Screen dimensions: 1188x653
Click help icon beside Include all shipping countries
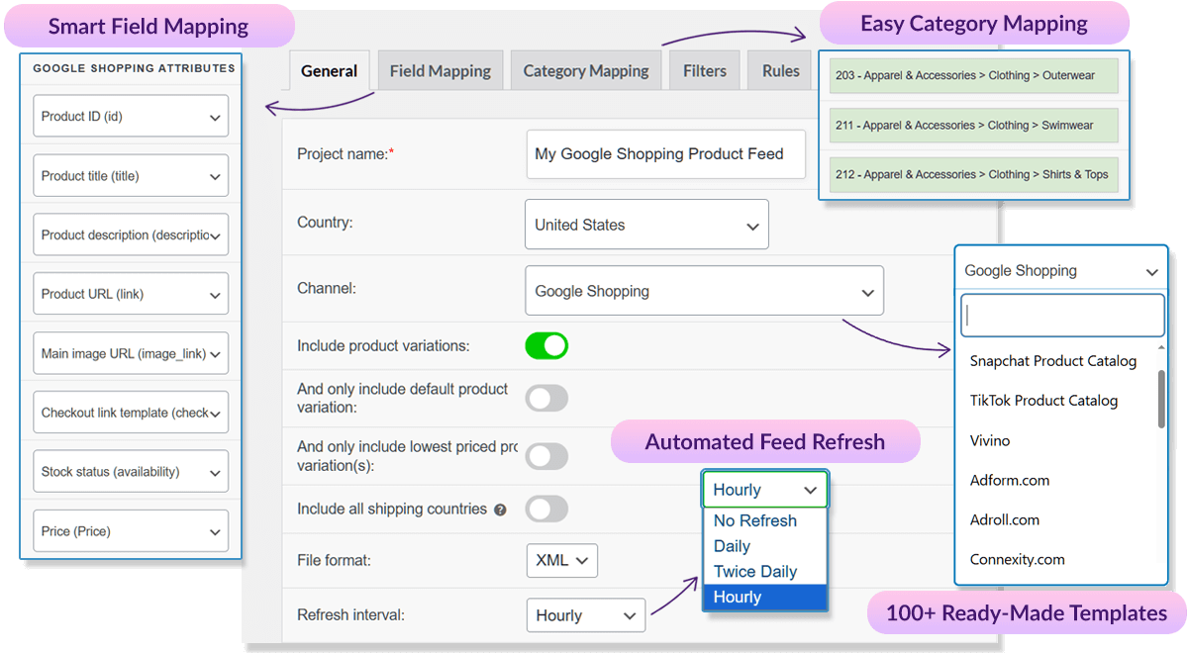500,511
